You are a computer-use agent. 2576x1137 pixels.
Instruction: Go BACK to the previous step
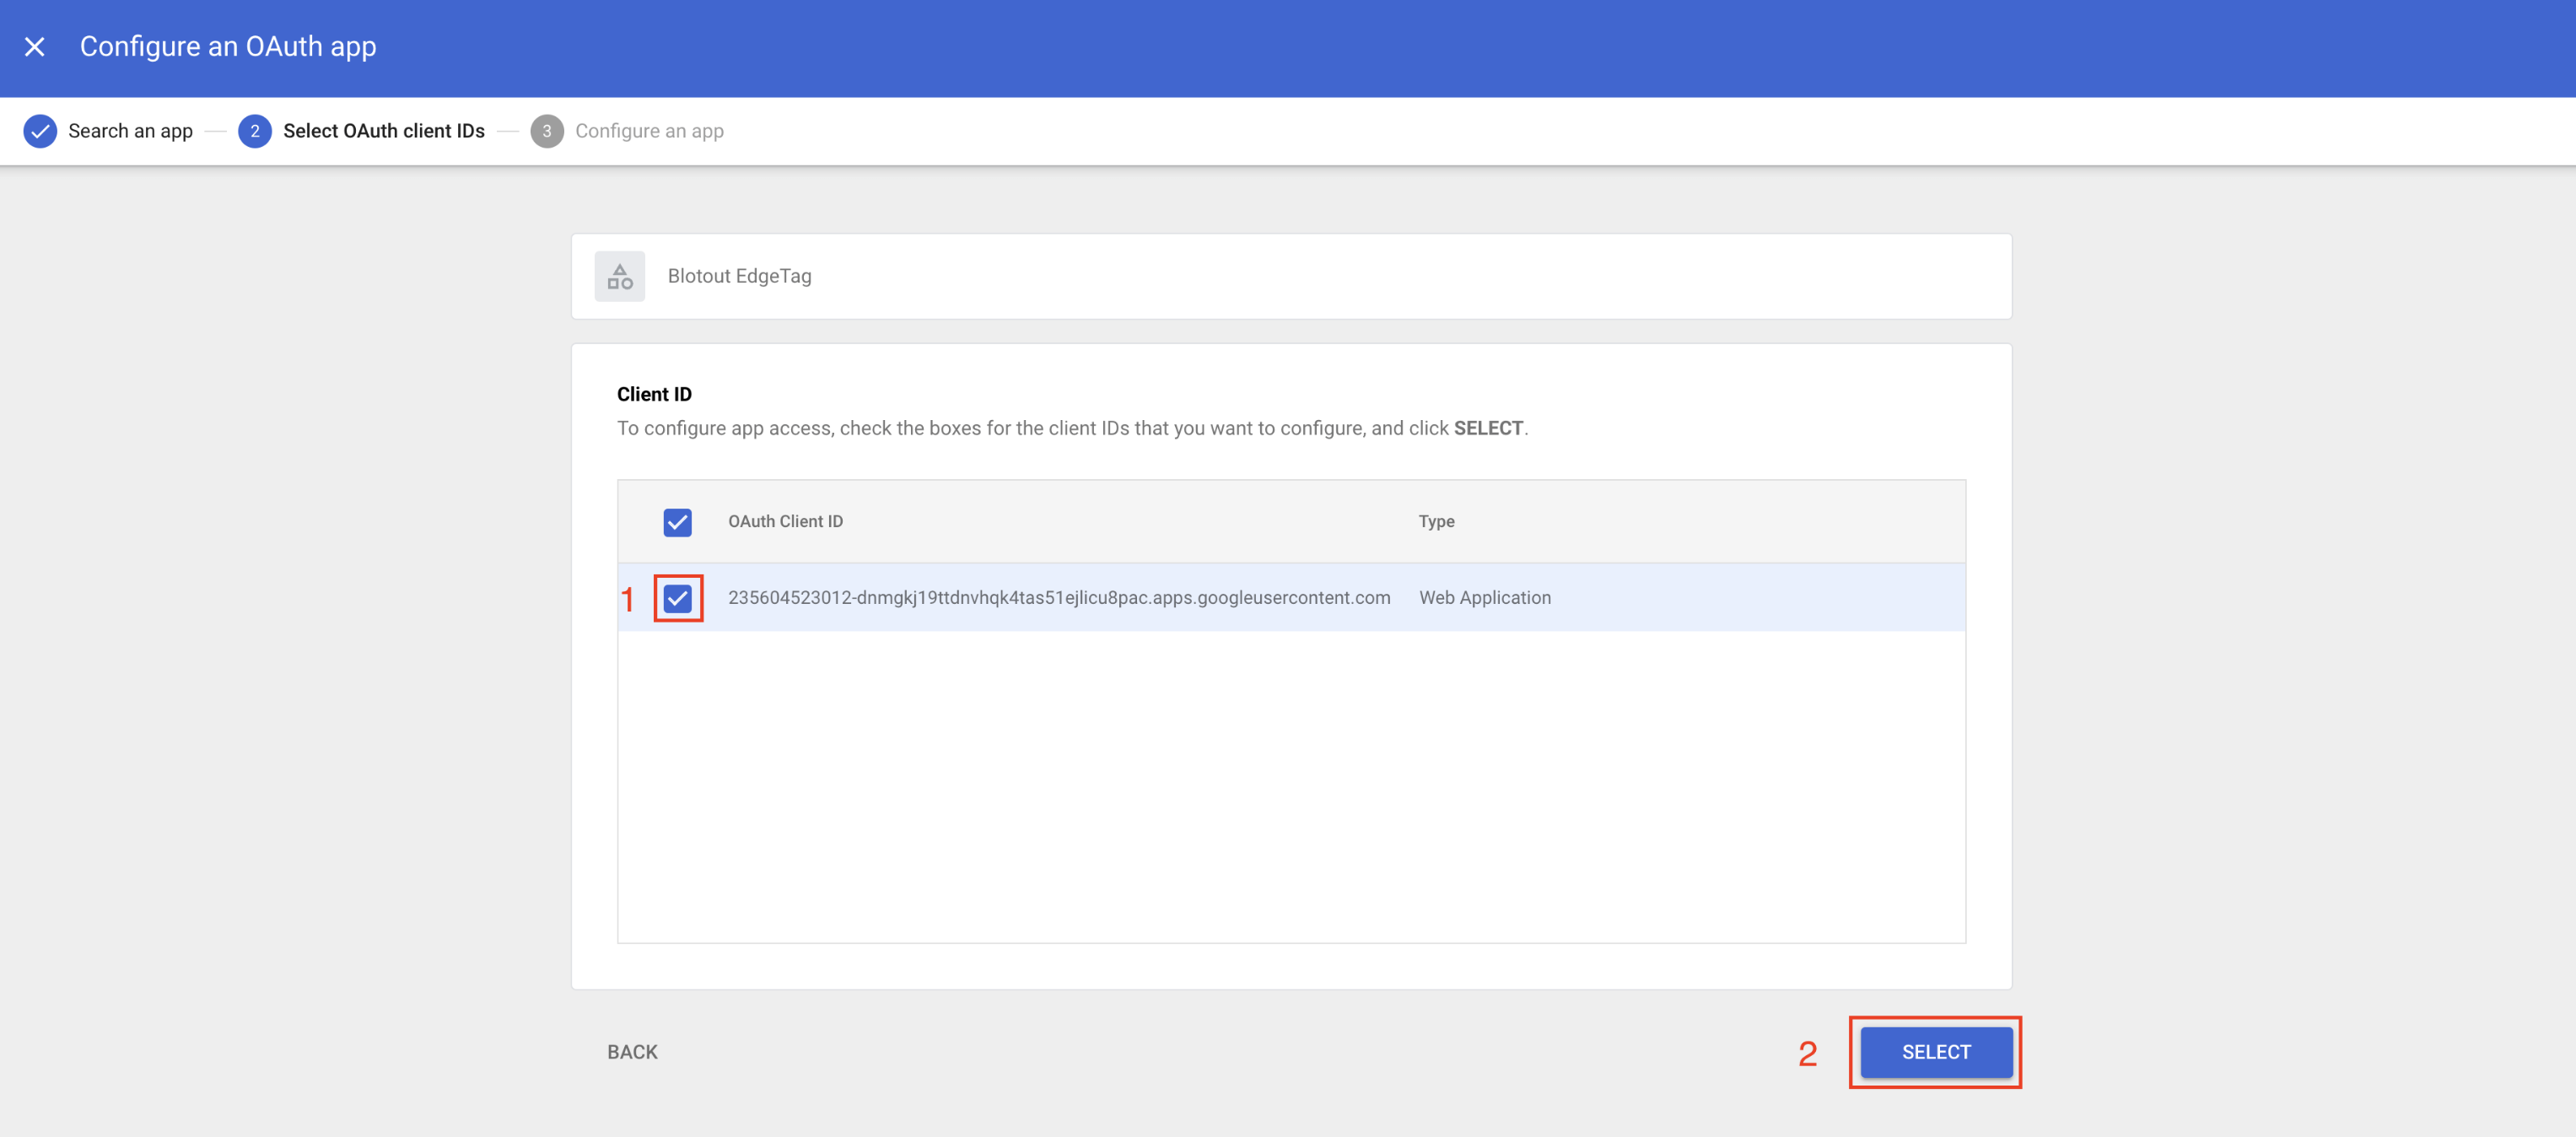pos(632,1052)
